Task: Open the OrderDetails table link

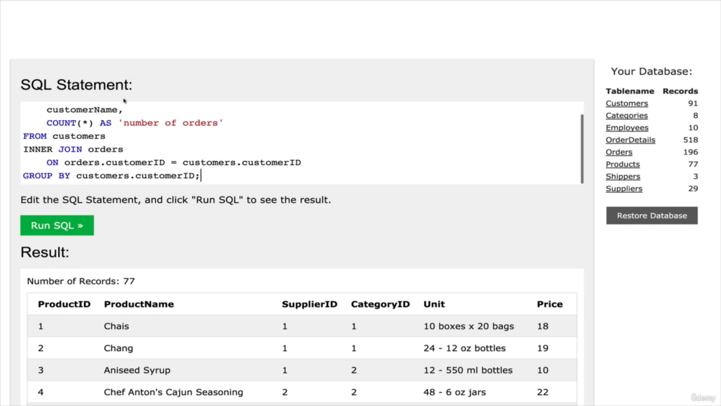Action: 630,140
